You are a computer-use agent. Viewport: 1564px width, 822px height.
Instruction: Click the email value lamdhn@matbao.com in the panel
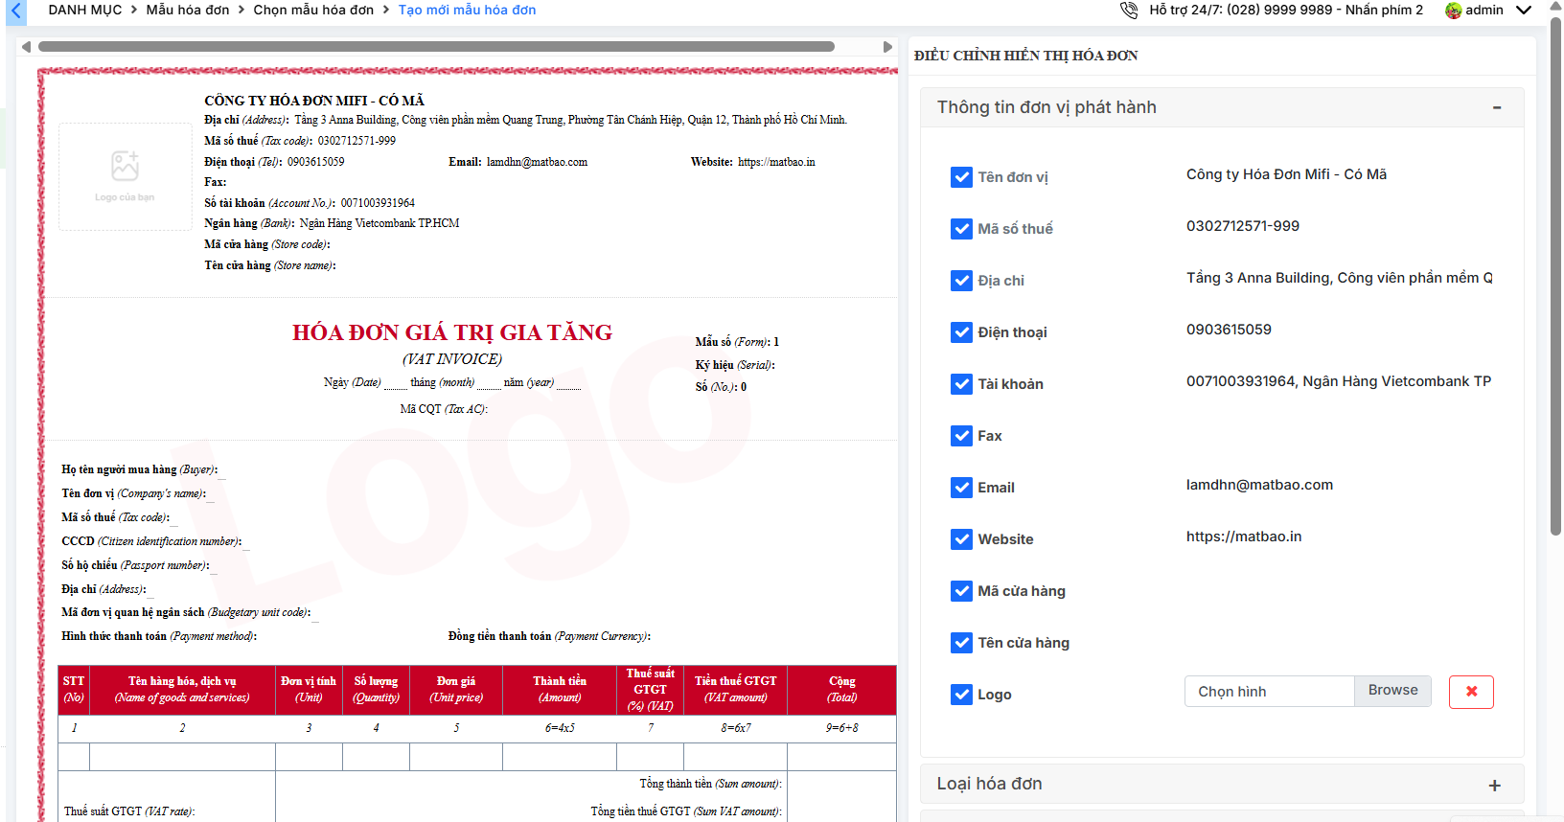click(1259, 485)
